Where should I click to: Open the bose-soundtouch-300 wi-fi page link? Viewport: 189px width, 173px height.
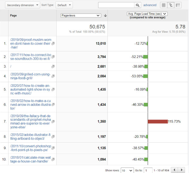click(x=31, y=57)
